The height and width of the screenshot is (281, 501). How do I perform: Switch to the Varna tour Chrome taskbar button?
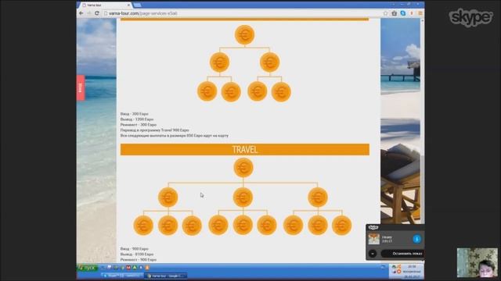pyautogui.click(x=165, y=276)
